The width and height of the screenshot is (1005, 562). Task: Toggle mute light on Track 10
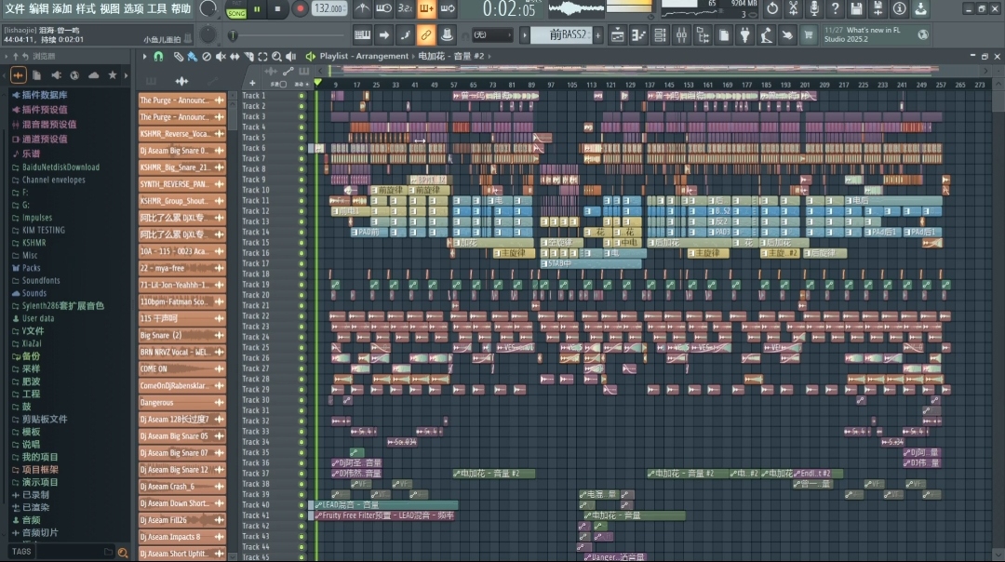(x=301, y=190)
